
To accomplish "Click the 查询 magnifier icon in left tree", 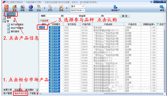I will [4, 21].
